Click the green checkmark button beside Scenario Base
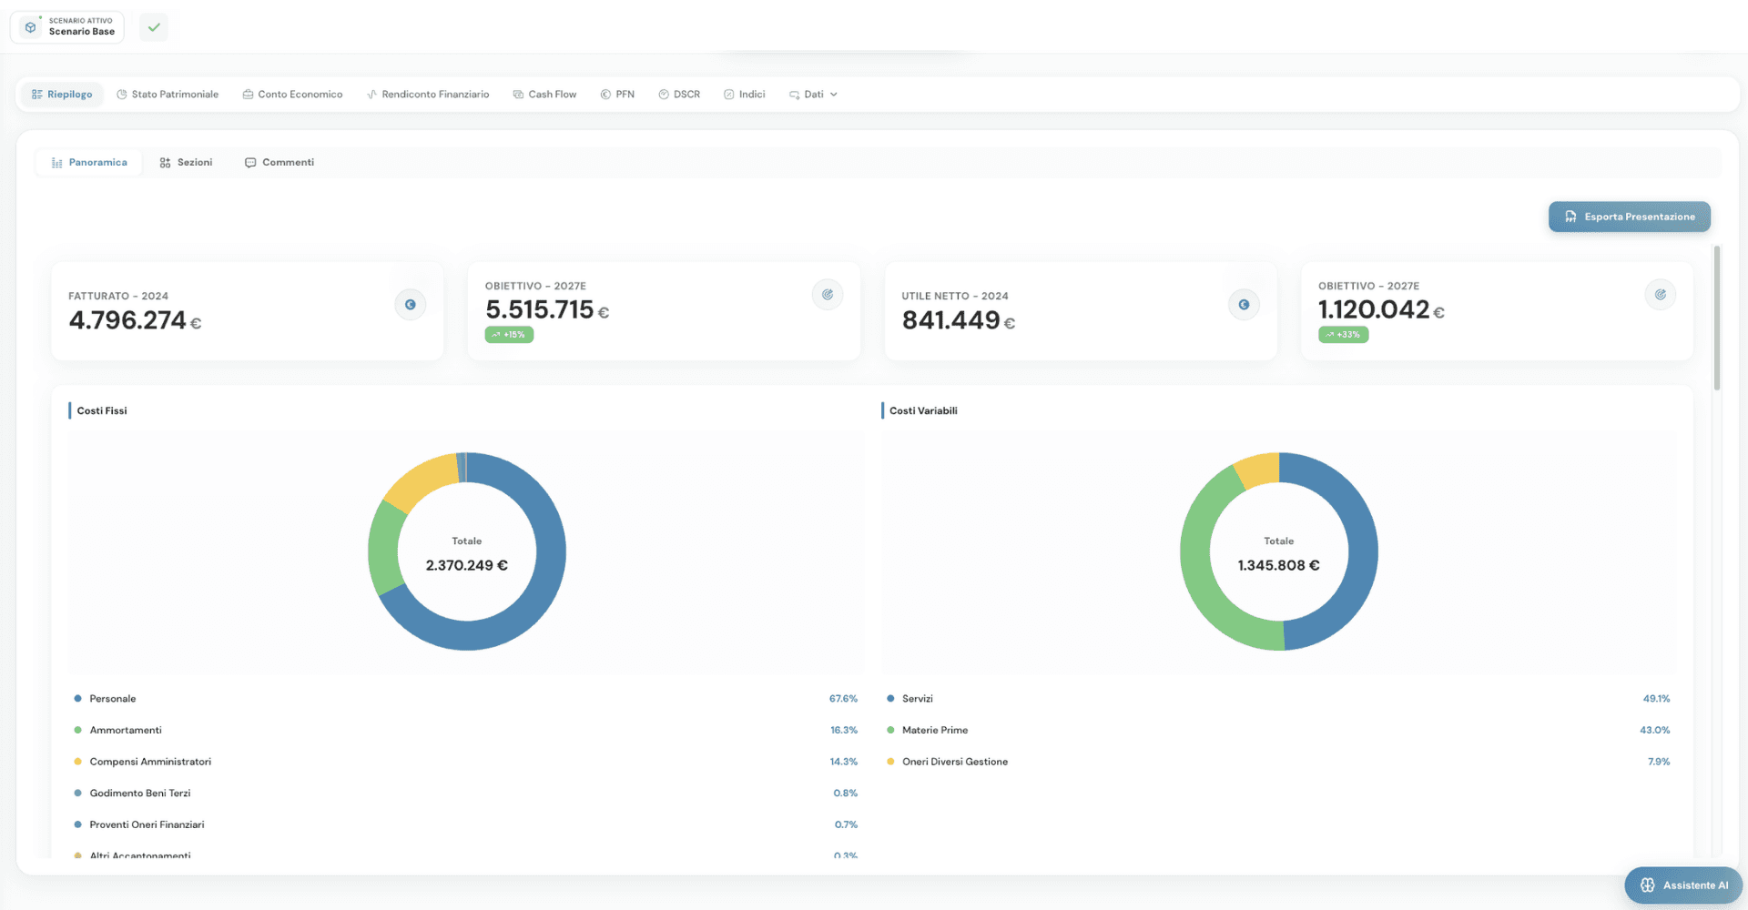 [x=154, y=27]
